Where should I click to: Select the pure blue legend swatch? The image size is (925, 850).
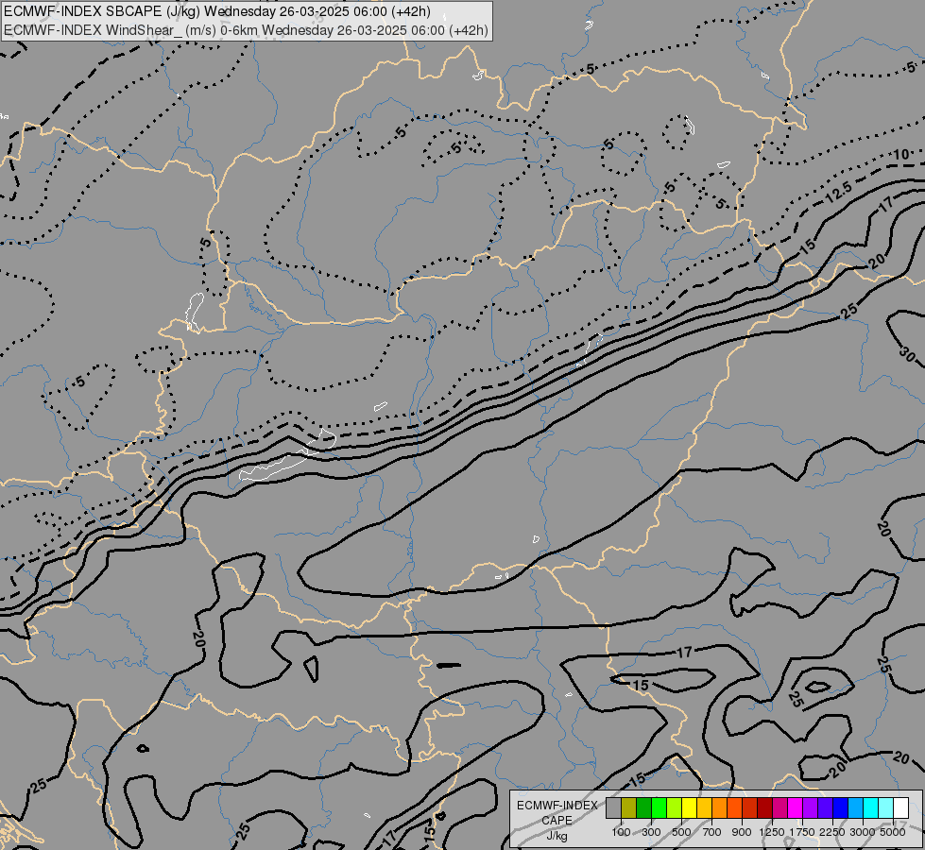[x=841, y=807]
